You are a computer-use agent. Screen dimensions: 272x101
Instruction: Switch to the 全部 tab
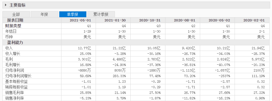pos(16,14)
